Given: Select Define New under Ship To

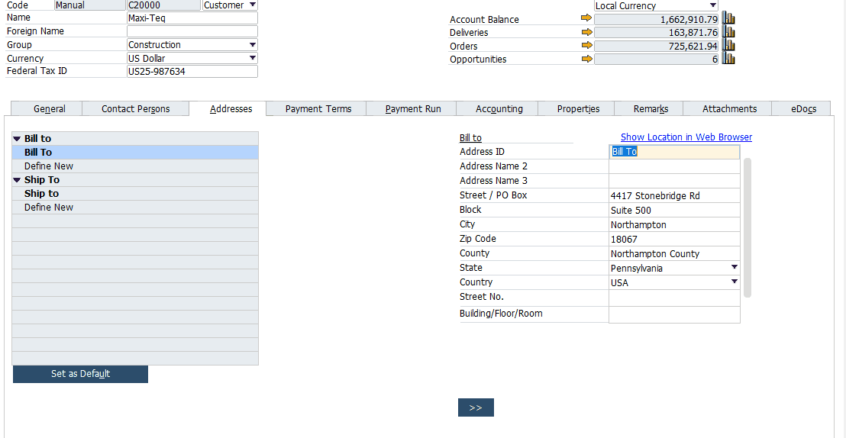Looking at the screenshot, I should click(x=135, y=207).
